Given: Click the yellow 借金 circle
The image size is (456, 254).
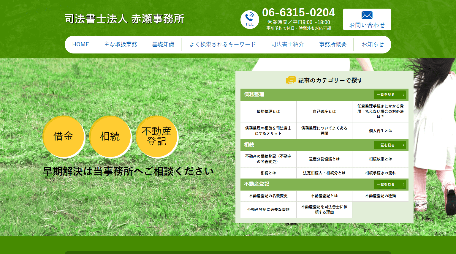Looking at the screenshot, I should [64, 137].
